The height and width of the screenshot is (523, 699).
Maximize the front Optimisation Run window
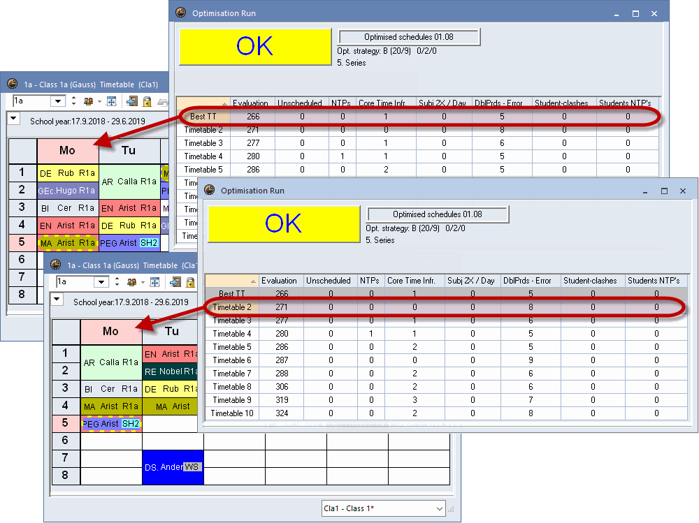(x=664, y=191)
